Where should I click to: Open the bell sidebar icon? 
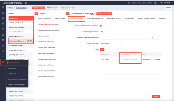[x=3, y=46]
